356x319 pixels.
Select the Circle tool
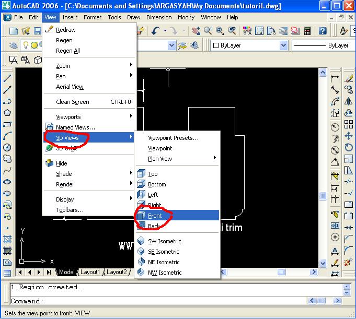coord(7,147)
